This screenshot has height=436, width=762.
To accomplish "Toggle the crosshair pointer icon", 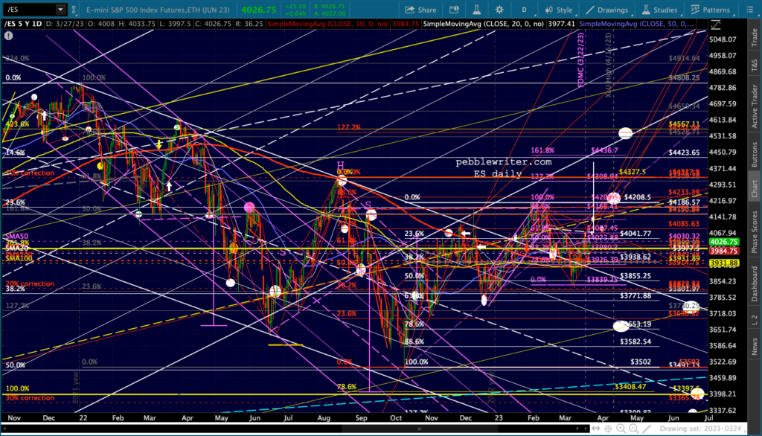I will (x=608, y=429).
